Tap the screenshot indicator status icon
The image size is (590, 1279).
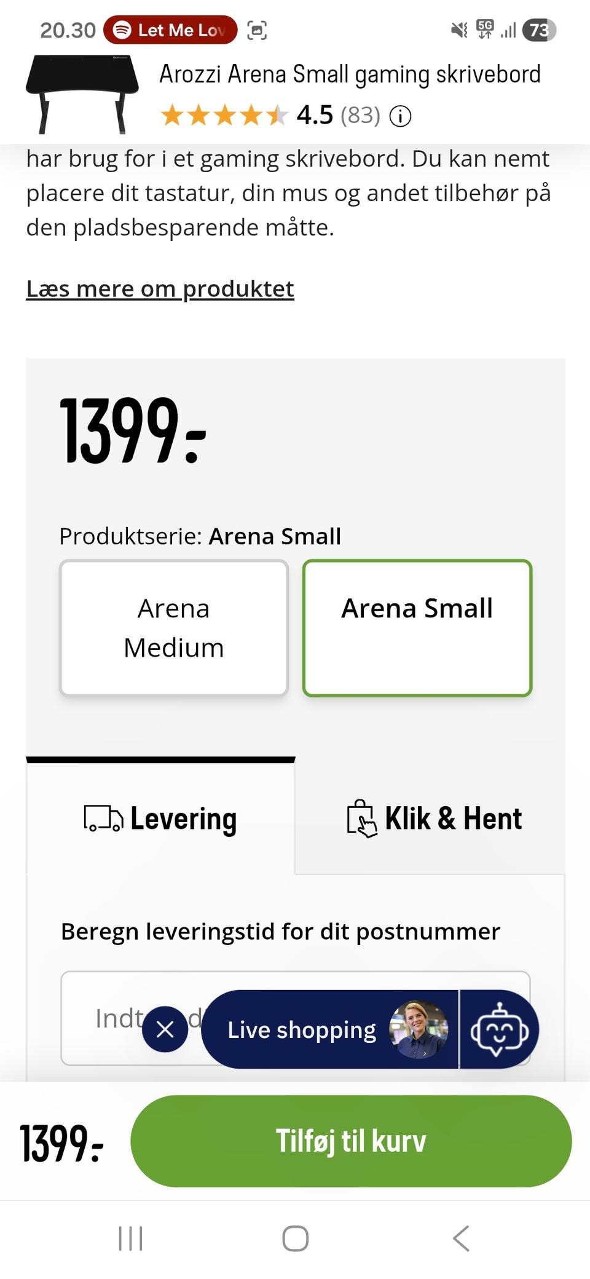coord(257,30)
